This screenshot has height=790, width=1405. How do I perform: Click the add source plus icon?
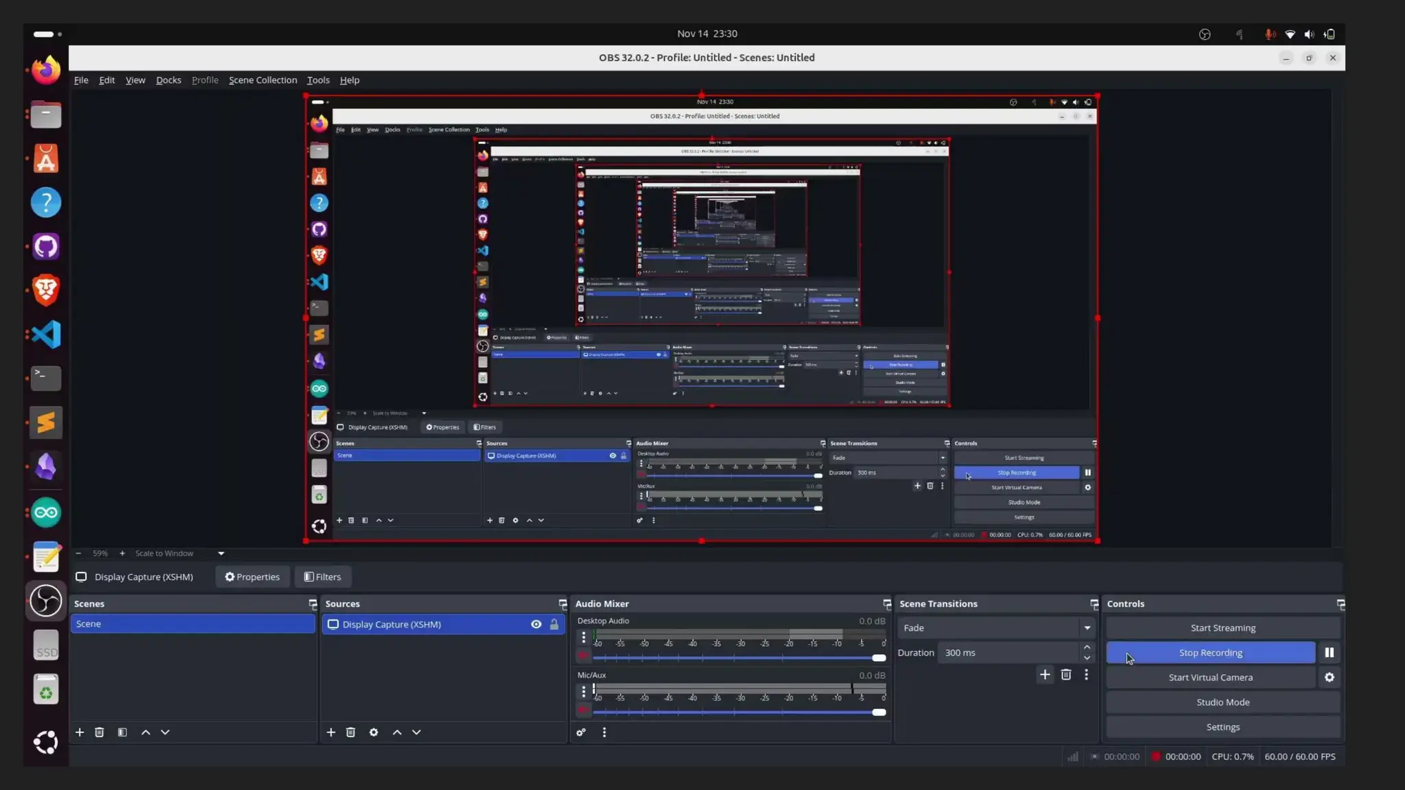pyautogui.click(x=331, y=732)
